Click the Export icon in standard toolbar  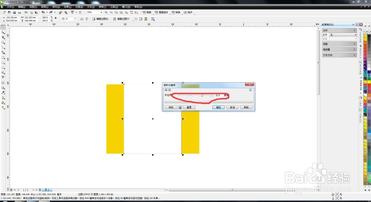coord(66,12)
